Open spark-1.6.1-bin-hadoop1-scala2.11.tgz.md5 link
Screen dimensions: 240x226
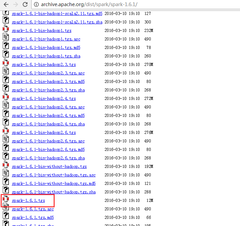(57, 14)
